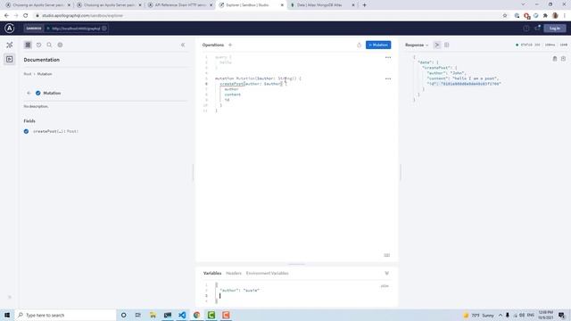Copy the response to clipboard
This screenshot has width=571, height=321.
[x=555, y=59]
